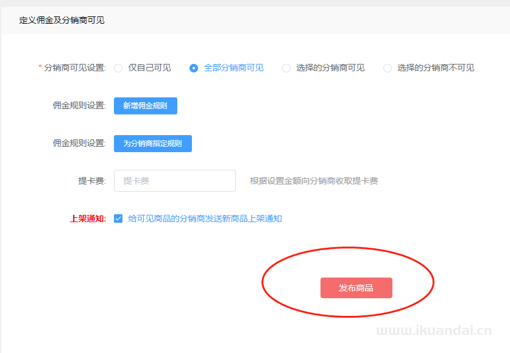510x353 pixels.
Task: Click the 分销商可见设置 field label
Action: (75, 68)
